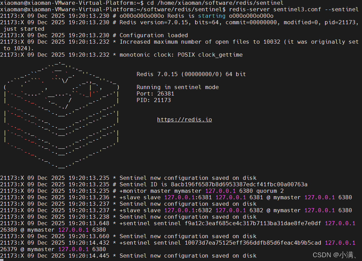Screen dimensions: 362x261
Task: Click the timestamp 19:20:14.432
Action: (89, 243)
